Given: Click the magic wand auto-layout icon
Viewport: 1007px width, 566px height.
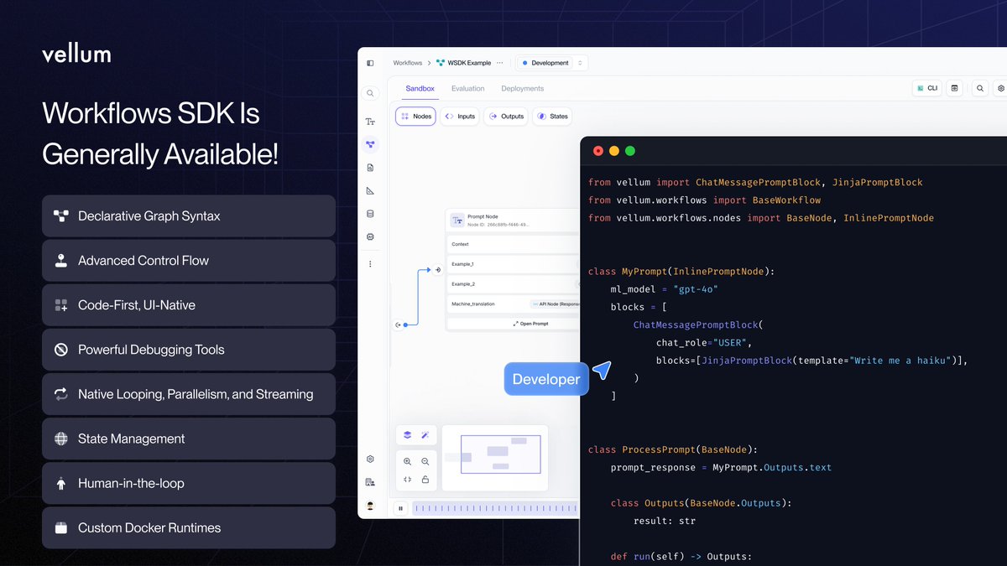Looking at the screenshot, I should tap(425, 435).
